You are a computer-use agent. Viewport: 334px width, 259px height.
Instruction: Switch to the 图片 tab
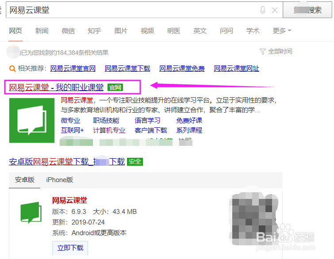point(121,31)
